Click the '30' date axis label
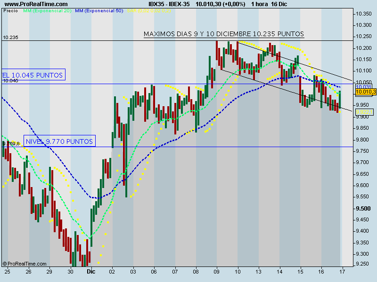 (x=70, y=272)
